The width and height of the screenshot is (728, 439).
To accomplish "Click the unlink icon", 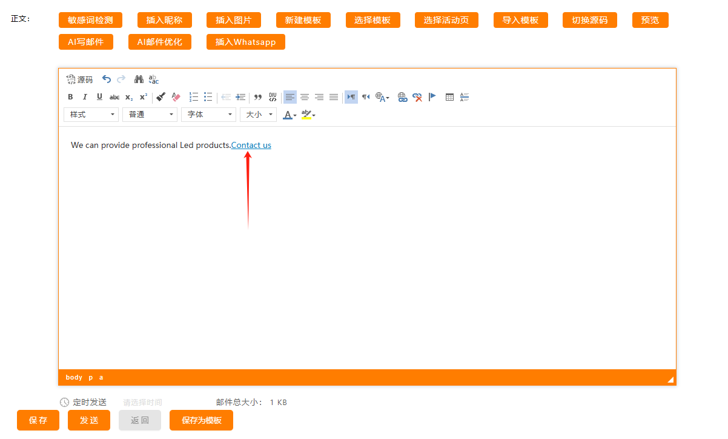I will coord(417,97).
